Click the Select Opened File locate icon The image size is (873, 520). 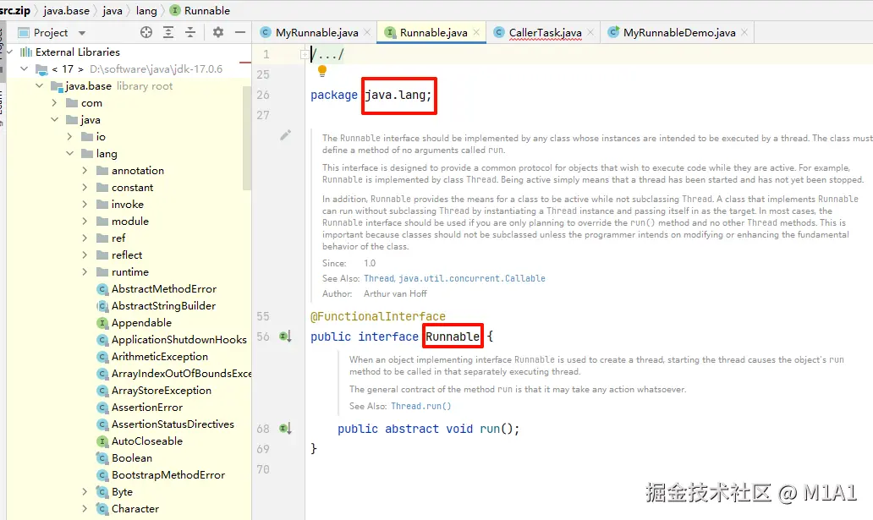[x=146, y=32]
